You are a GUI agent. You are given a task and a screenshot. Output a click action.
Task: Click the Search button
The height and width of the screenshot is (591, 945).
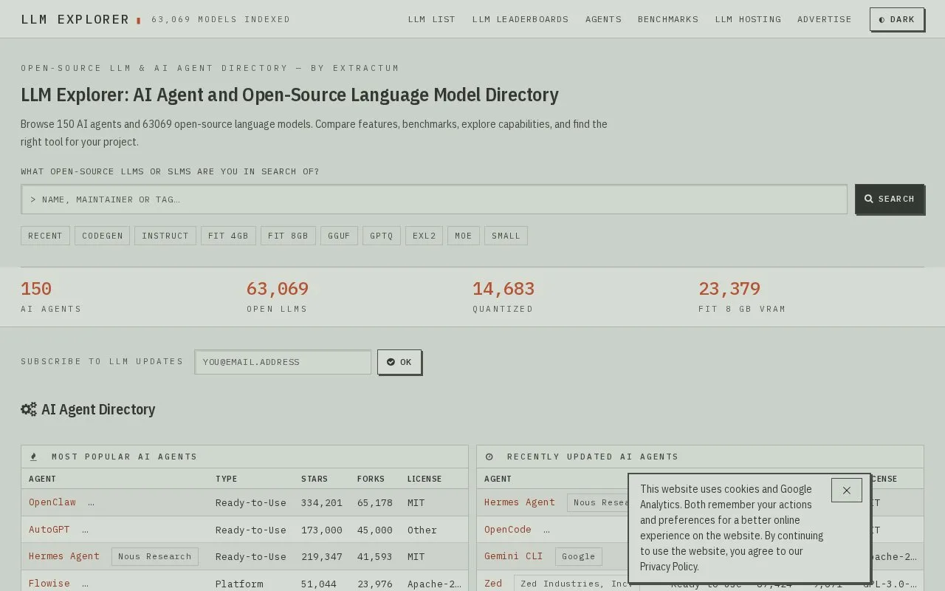point(890,199)
